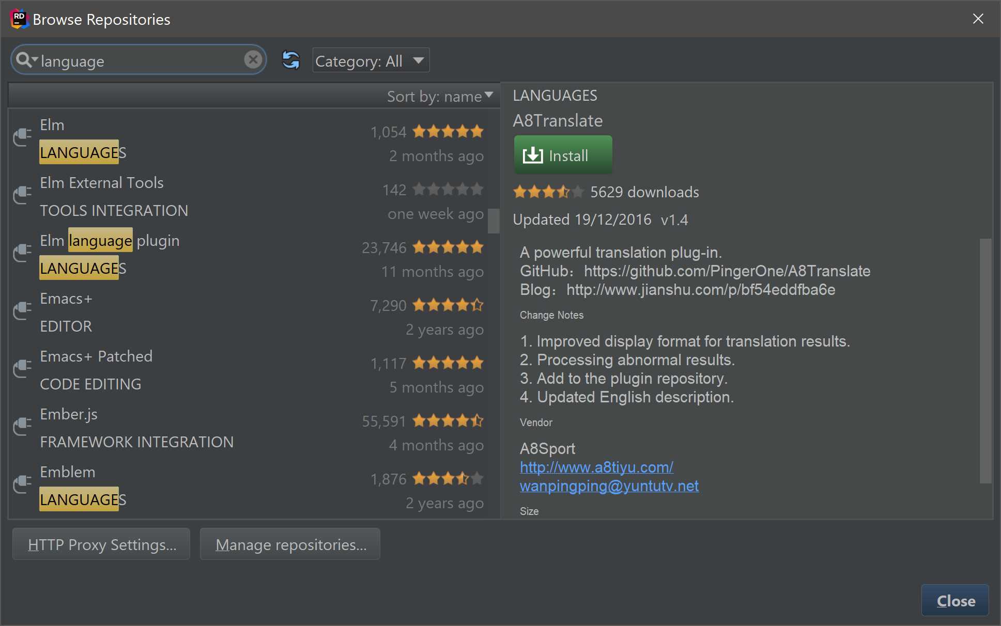Image resolution: width=1001 pixels, height=626 pixels.
Task: Click plugin icon next to Elm
Action: pos(22,137)
